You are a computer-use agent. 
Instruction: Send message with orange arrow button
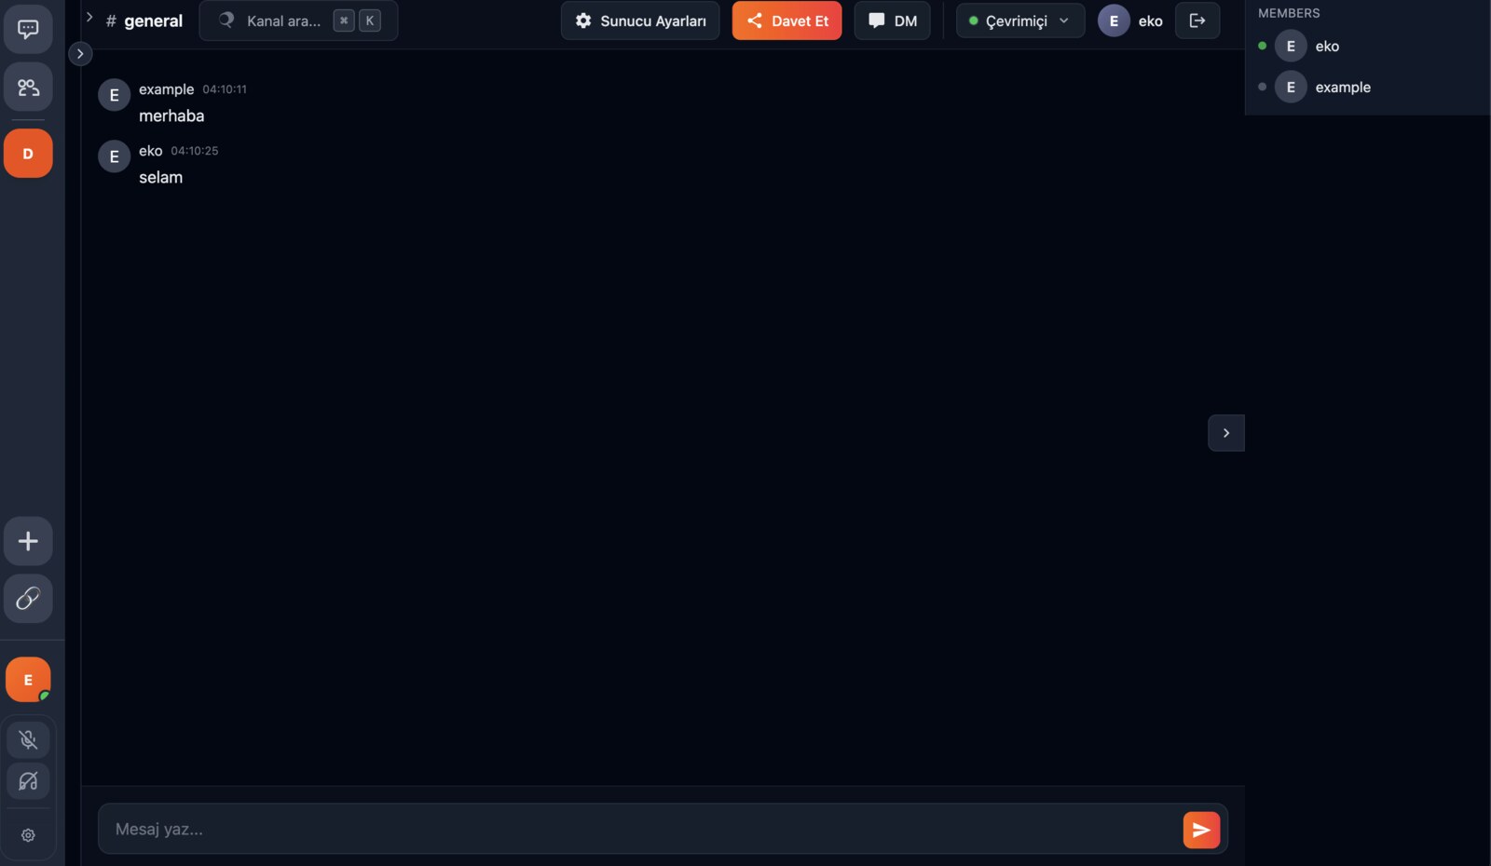(x=1201, y=830)
